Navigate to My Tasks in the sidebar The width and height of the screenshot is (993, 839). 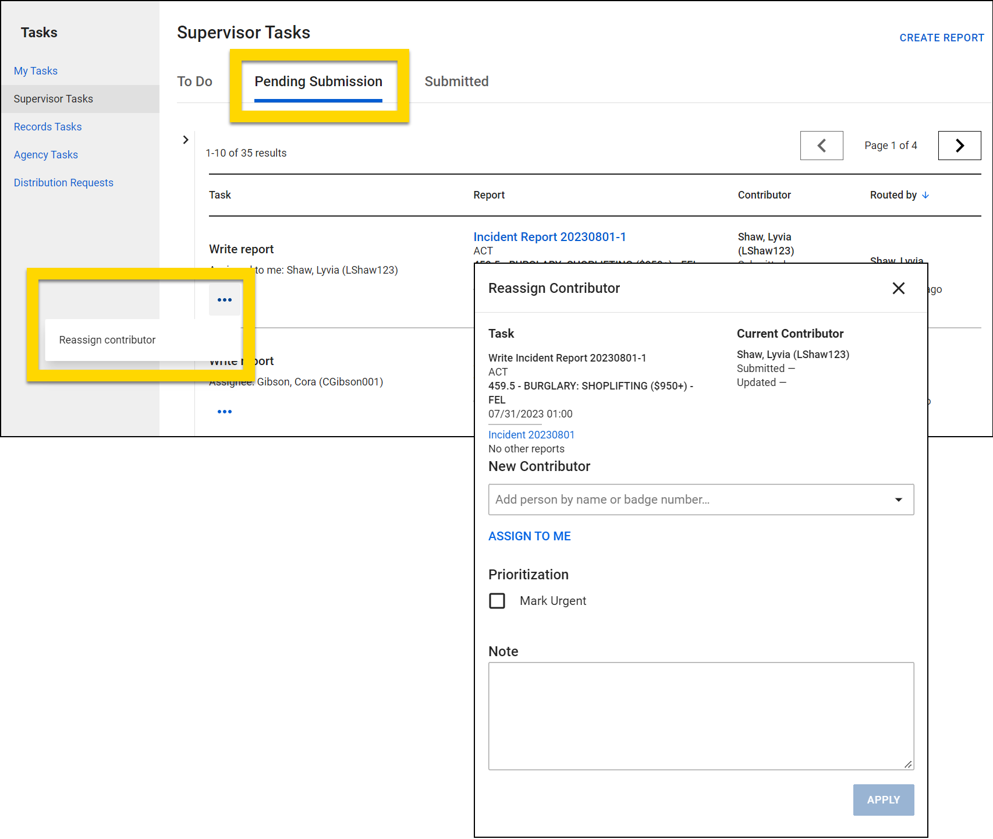point(36,70)
